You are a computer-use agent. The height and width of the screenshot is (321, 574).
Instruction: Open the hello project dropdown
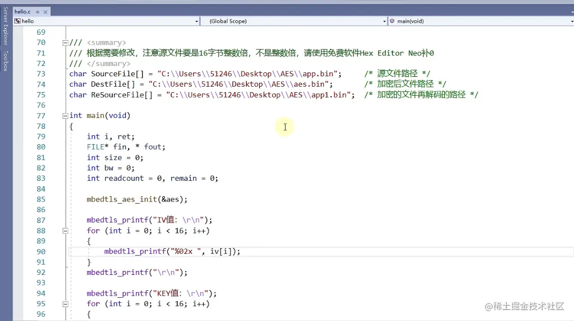(x=197, y=21)
